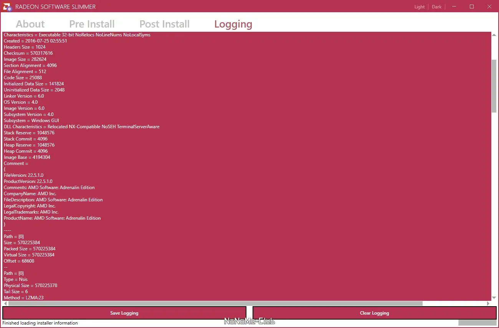
Task: Click the horizontal scrollbar thumb
Action: (215, 304)
